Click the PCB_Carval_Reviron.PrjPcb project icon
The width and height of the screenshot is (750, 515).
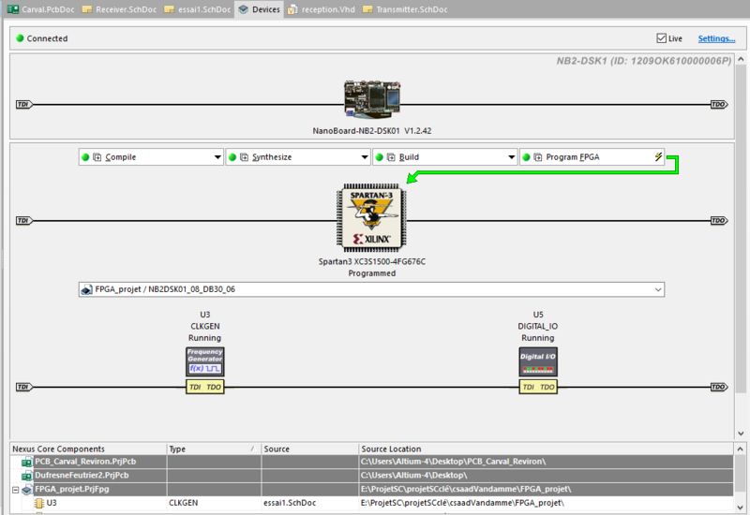coord(26,462)
